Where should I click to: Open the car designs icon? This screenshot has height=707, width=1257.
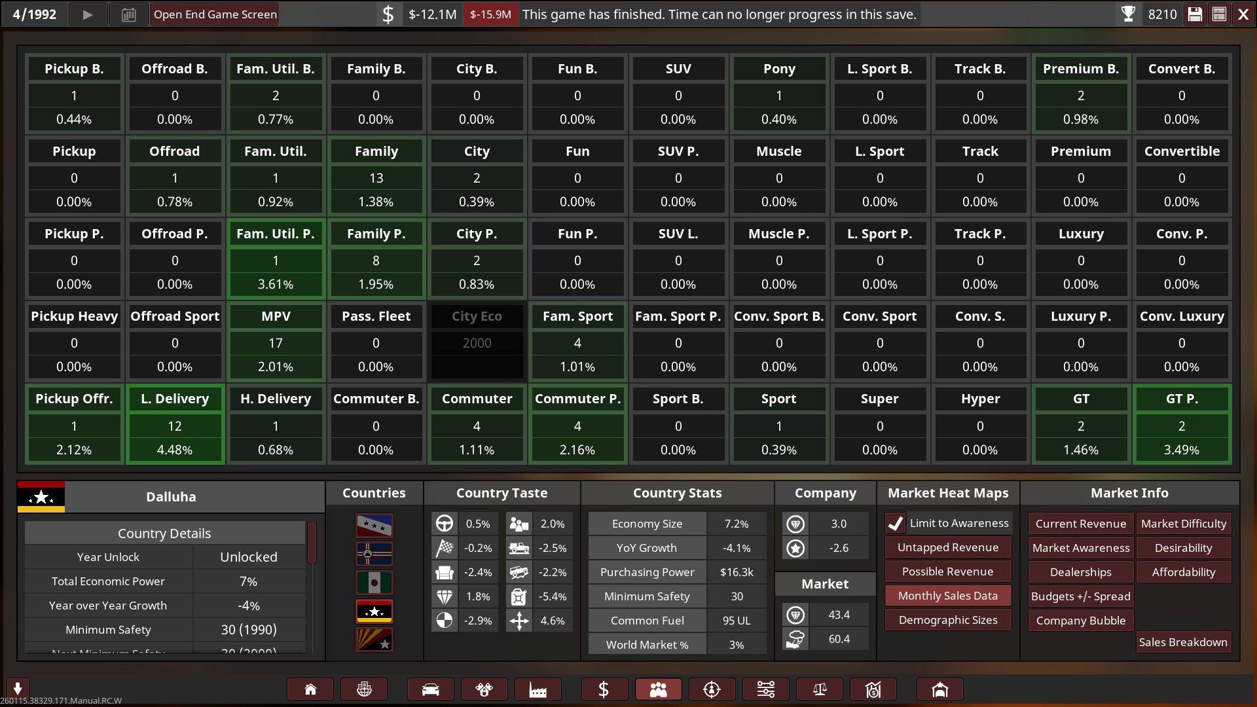tap(430, 689)
